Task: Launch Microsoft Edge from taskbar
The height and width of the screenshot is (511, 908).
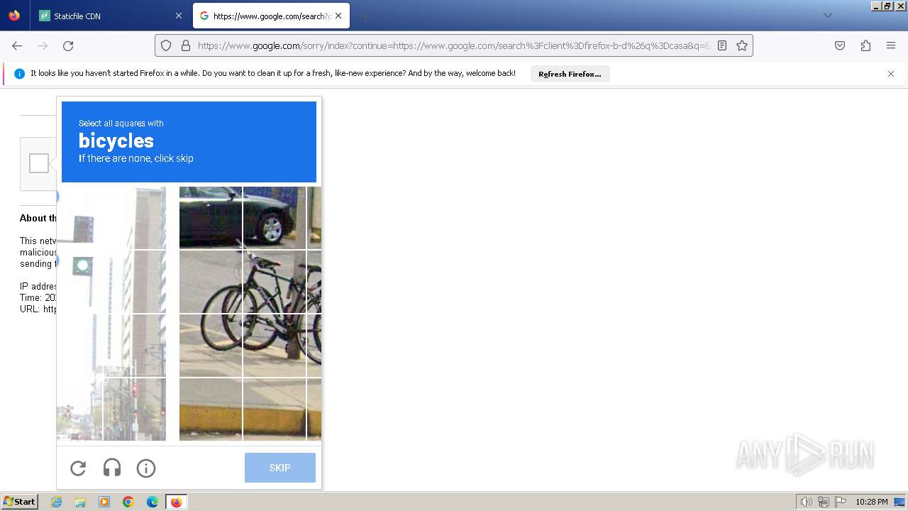Action: click(153, 502)
